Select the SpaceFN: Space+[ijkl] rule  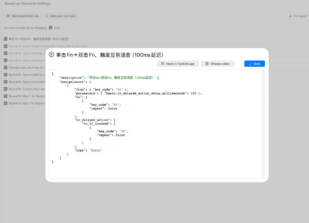[27, 75]
